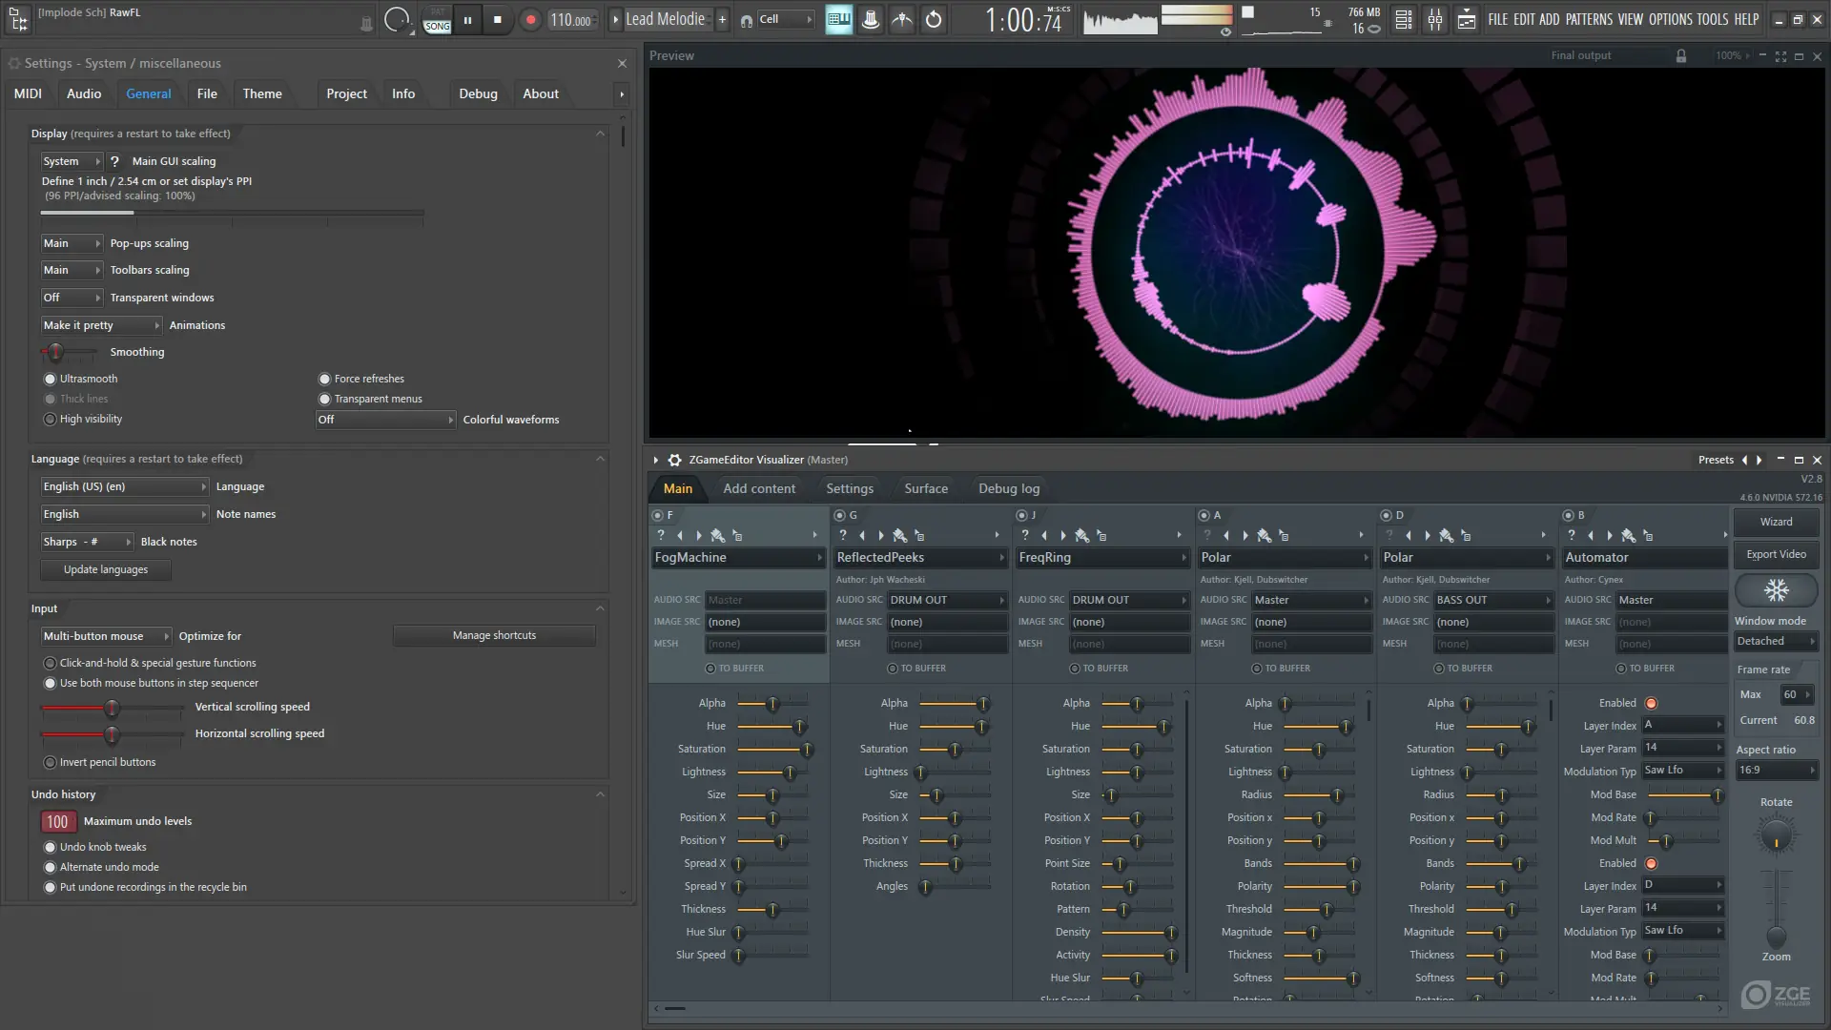This screenshot has width=1831, height=1030.
Task: Click the Export Video button
Action: (x=1776, y=554)
